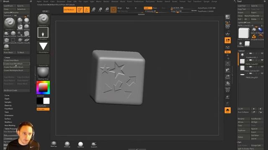Click Load Brush button

point(10,6)
